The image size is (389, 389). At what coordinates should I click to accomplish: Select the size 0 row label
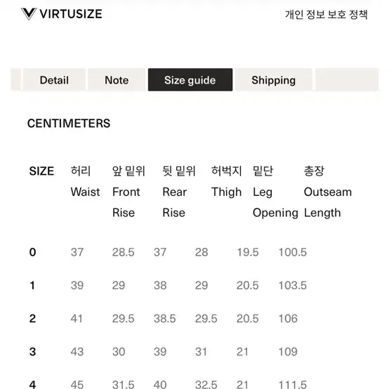(x=32, y=252)
